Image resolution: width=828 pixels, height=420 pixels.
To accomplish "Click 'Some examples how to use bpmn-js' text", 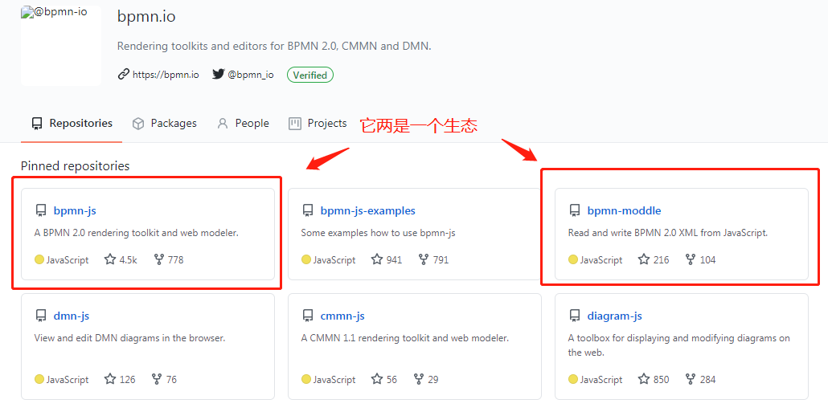I will click(x=378, y=233).
